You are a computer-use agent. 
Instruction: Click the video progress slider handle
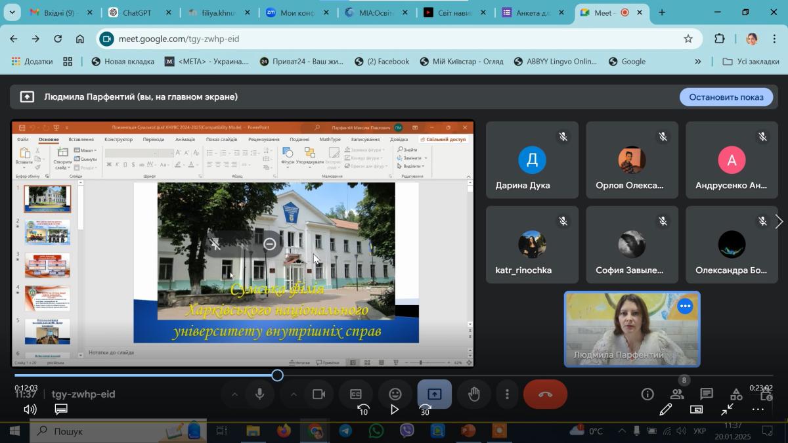pos(278,375)
